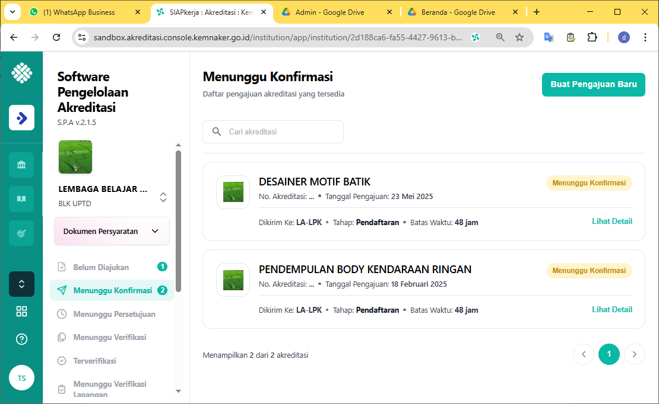Open the book icon in left rail

(21, 199)
